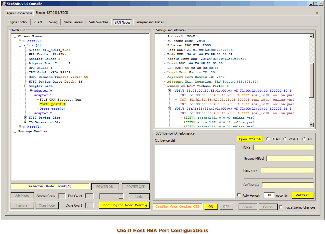Click the Load Engine Node Config button
The height and width of the screenshot is (234, 325).
point(124,205)
